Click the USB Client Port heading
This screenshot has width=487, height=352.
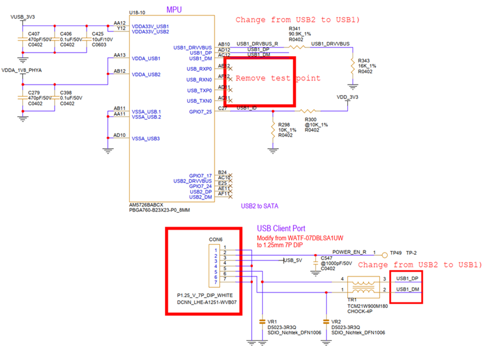(x=281, y=228)
